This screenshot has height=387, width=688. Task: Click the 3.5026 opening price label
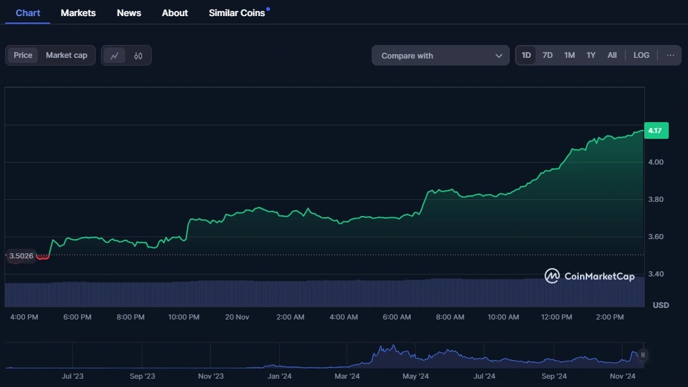pos(21,256)
